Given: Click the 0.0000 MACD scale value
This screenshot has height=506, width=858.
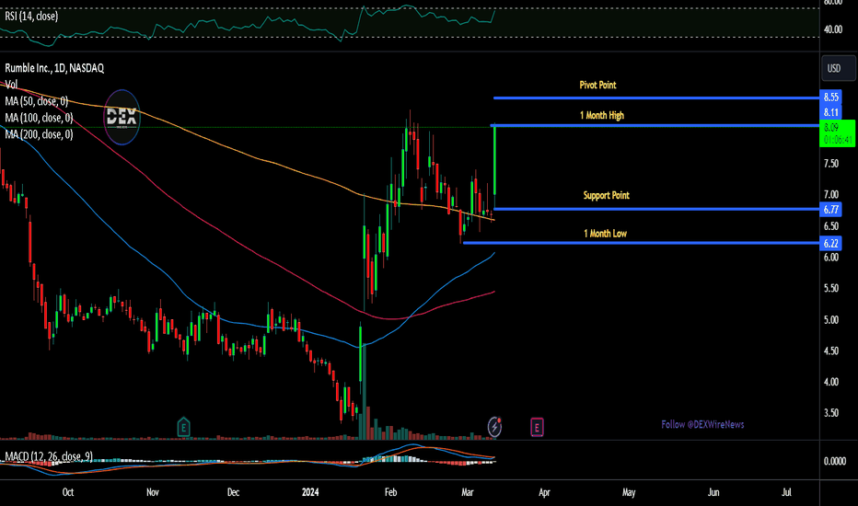Looking at the screenshot, I should tap(835, 461).
